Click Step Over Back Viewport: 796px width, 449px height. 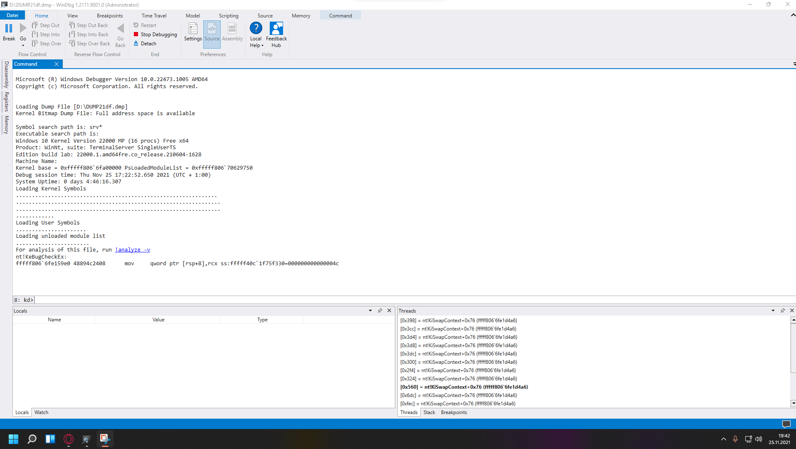(x=90, y=44)
